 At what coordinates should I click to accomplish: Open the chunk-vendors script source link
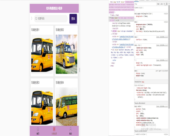[x=123, y=38]
